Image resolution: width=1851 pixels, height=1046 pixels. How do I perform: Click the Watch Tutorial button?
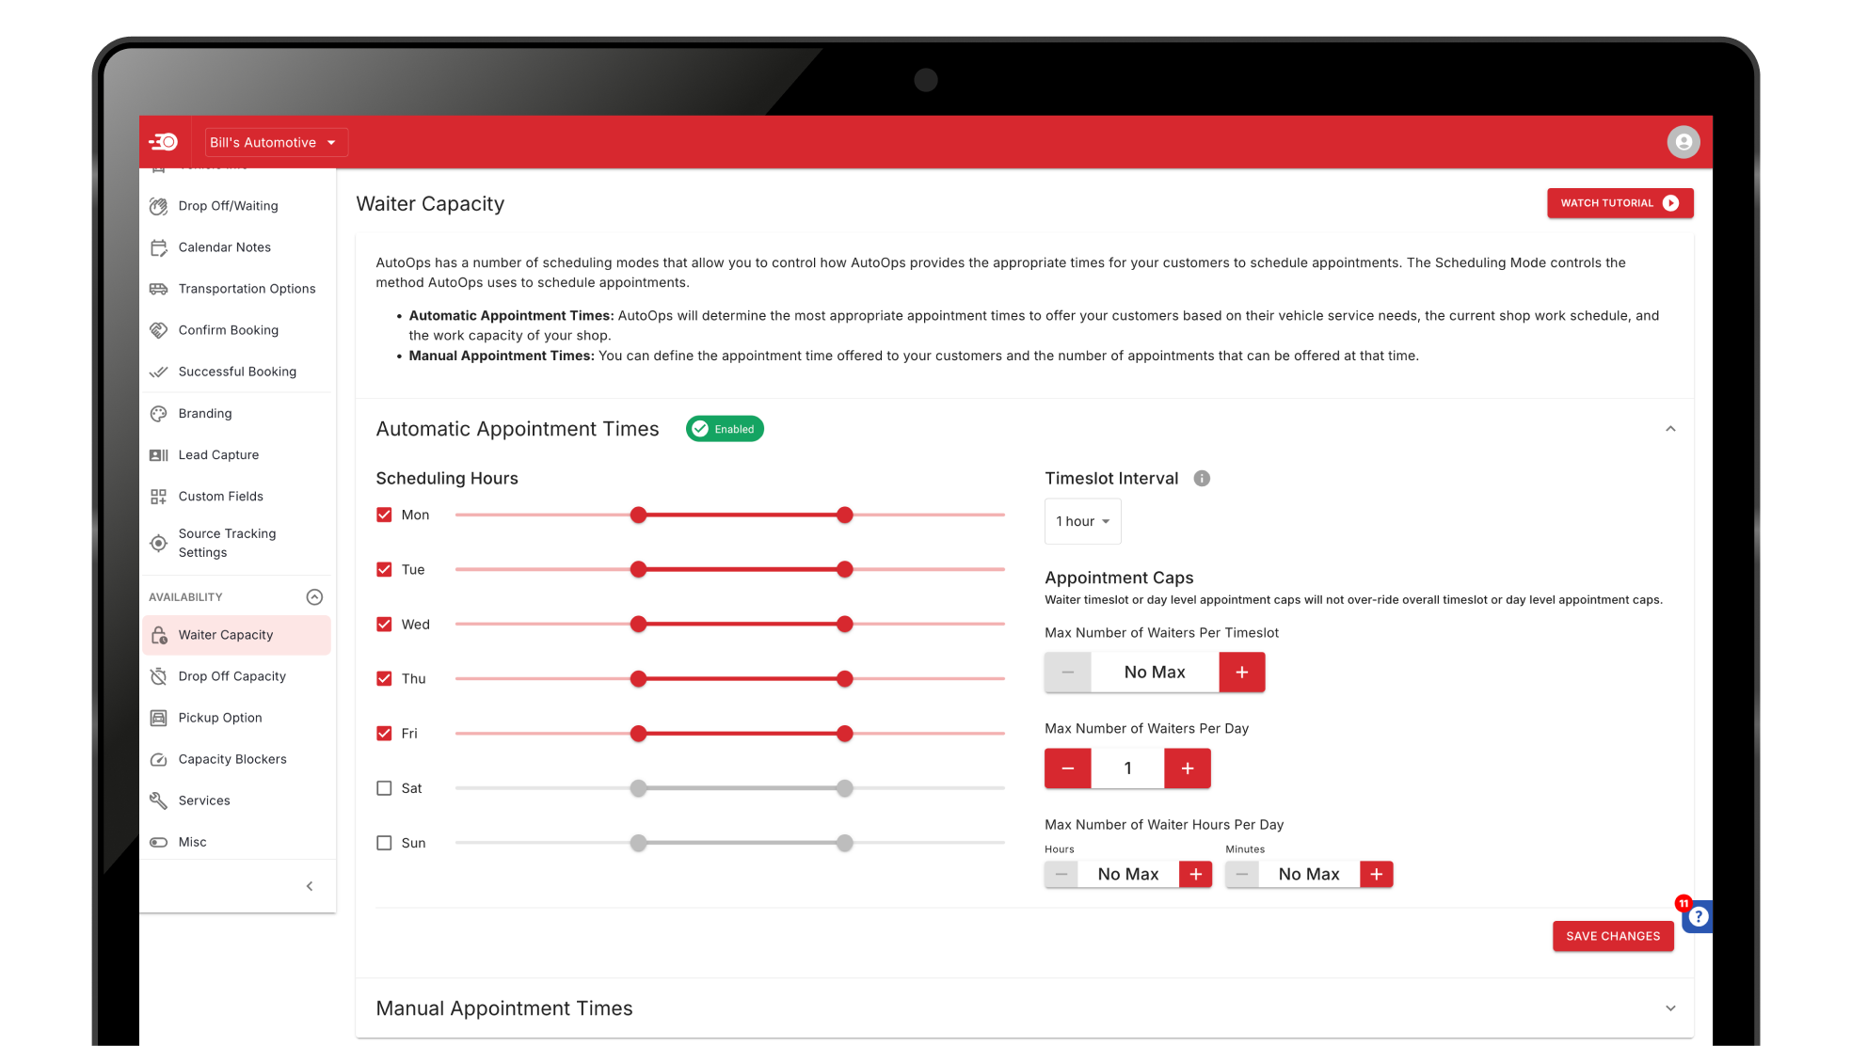click(1620, 203)
